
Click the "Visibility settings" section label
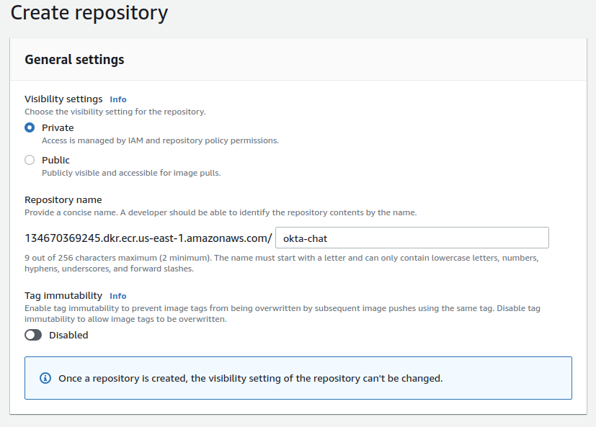(x=63, y=99)
